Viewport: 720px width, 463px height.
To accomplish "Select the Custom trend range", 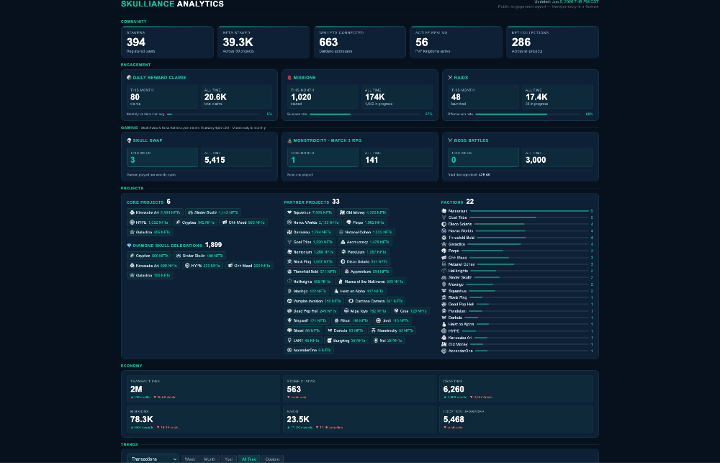I will (x=272, y=459).
